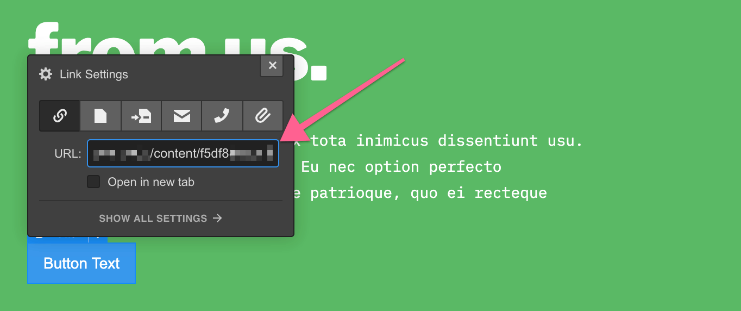Select the Email envelope link type

[x=181, y=116]
